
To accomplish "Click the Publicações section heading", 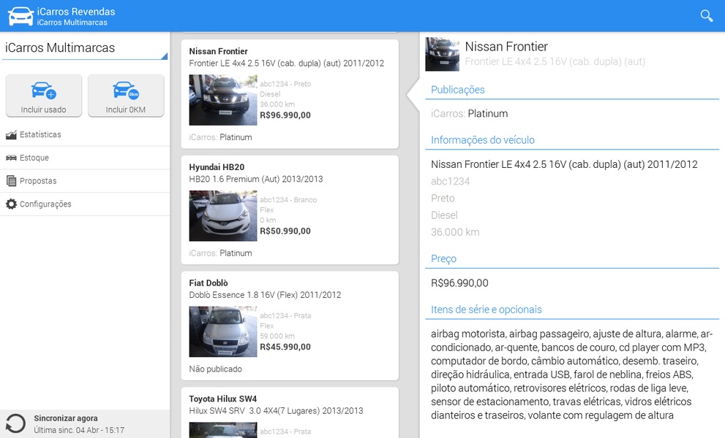I will 458,90.
